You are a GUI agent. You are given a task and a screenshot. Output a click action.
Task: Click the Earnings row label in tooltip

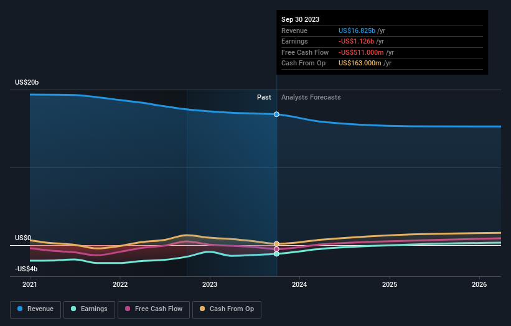click(x=294, y=41)
